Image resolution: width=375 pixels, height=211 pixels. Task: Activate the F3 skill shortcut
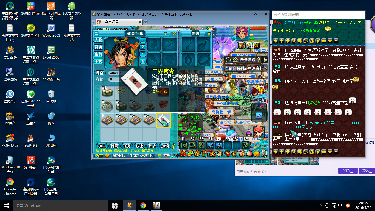[x=201, y=145]
